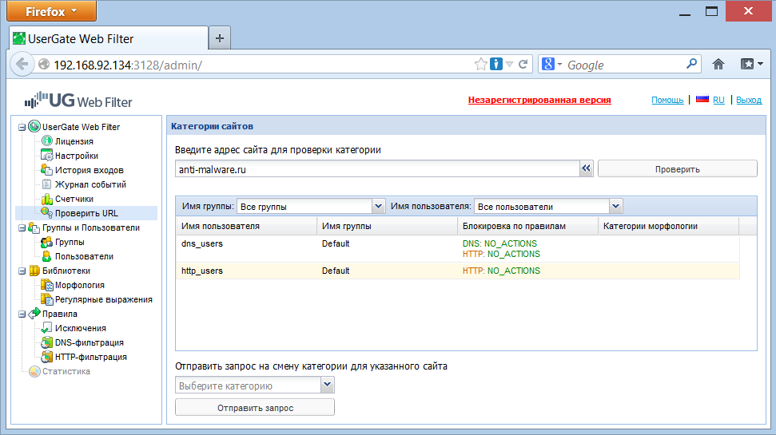This screenshot has width=776, height=435.
Task: Click the Russian flag language icon
Action: click(702, 100)
